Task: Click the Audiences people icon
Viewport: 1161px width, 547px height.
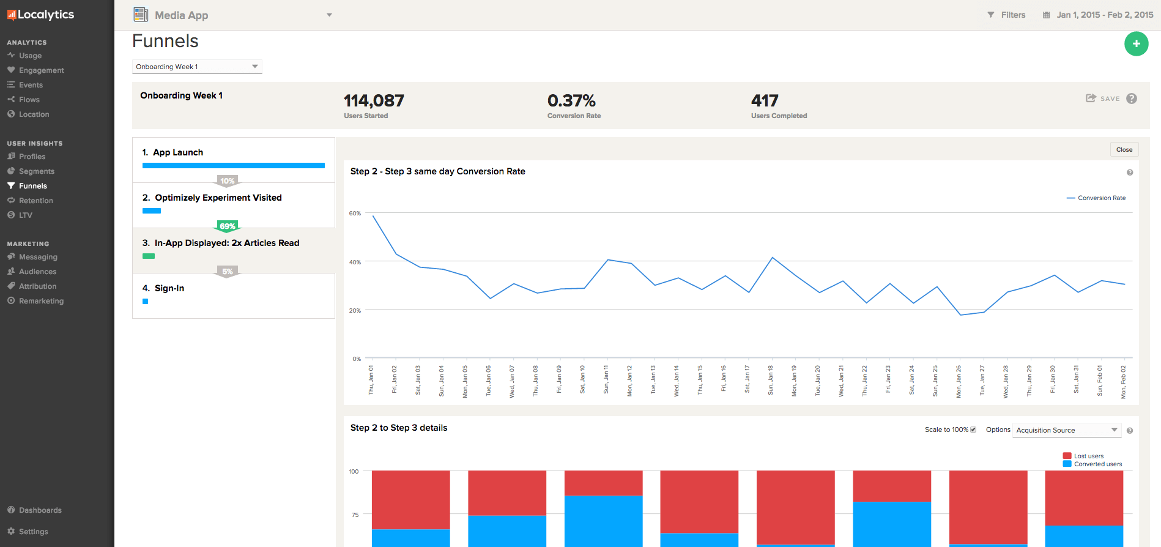Action: [11, 271]
